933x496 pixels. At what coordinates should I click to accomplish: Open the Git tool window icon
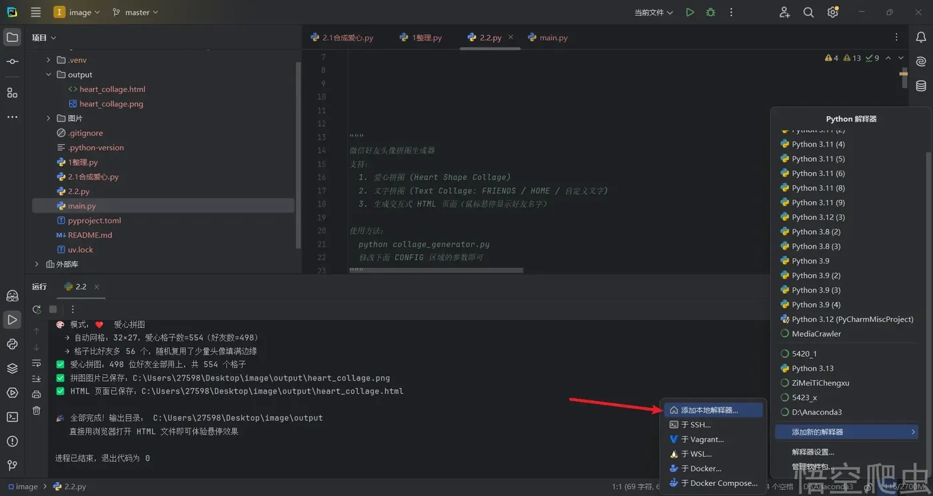pos(12,465)
